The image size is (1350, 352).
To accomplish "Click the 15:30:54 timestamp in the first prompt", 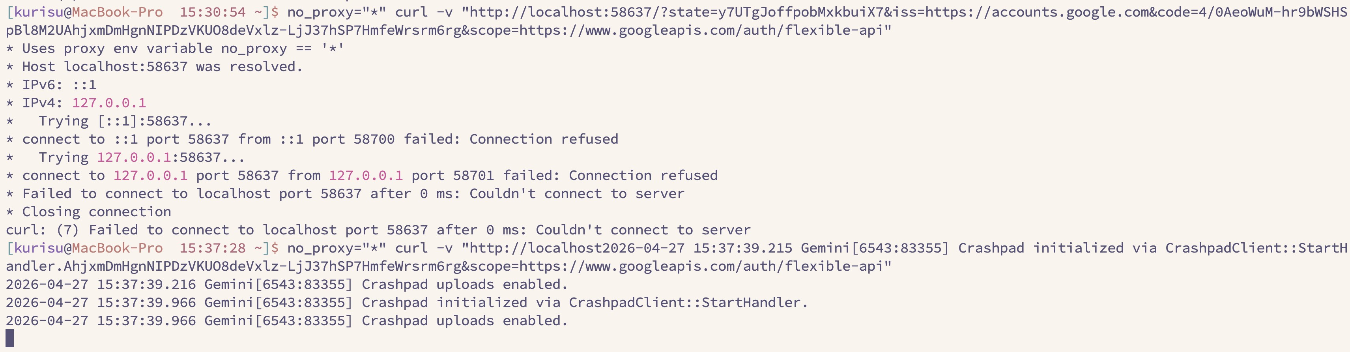I will pos(212,12).
